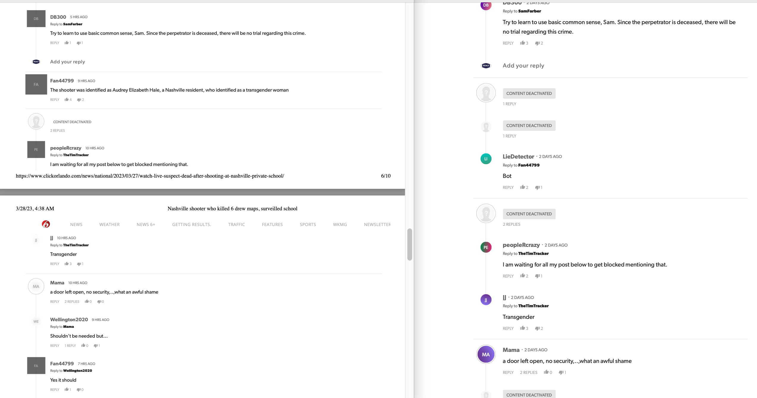Click the red 6 station logo
The width and height of the screenshot is (757, 398).
click(x=46, y=224)
